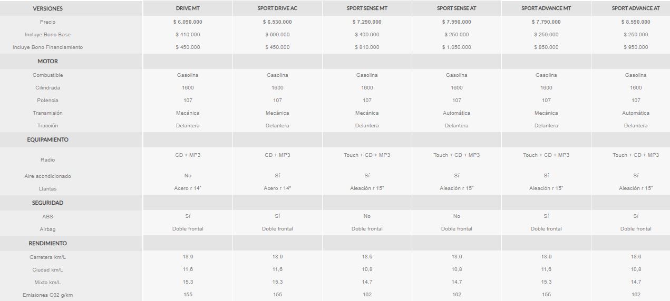The image size is (670, 301).
Task: Select the Llantas row label
Action: coord(47,189)
